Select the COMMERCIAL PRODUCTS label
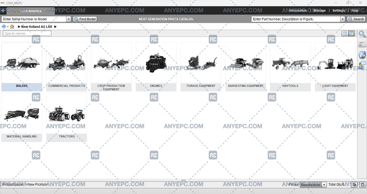Image resolution: width=367 pixels, height=194 pixels. (x=67, y=86)
